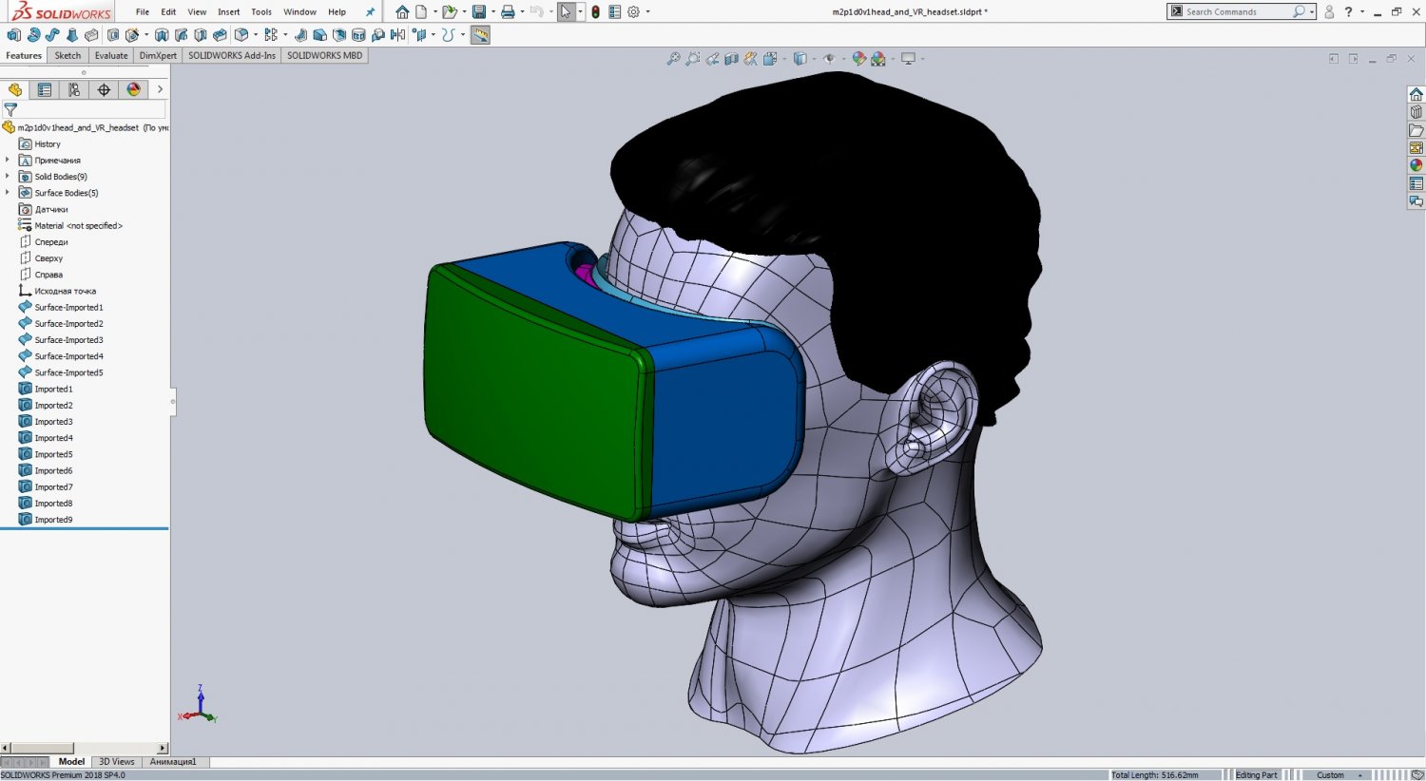1426x781 pixels.
Task: Open the Material not specified entry
Action: coord(78,225)
